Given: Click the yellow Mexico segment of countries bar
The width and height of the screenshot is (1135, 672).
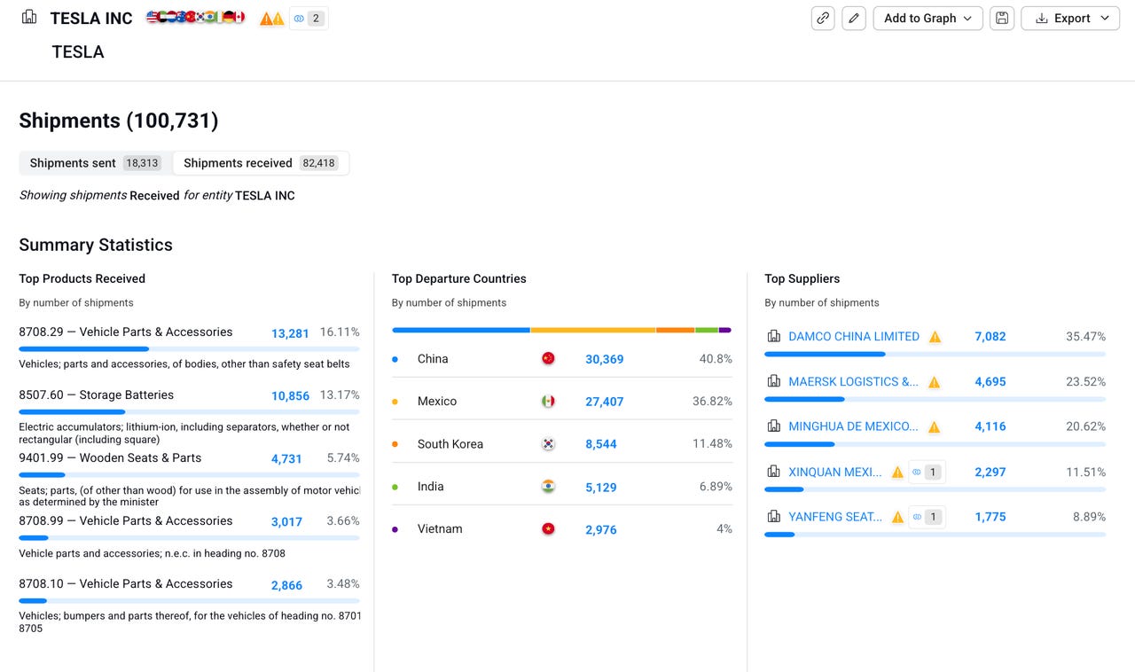Looking at the screenshot, I should click(593, 330).
